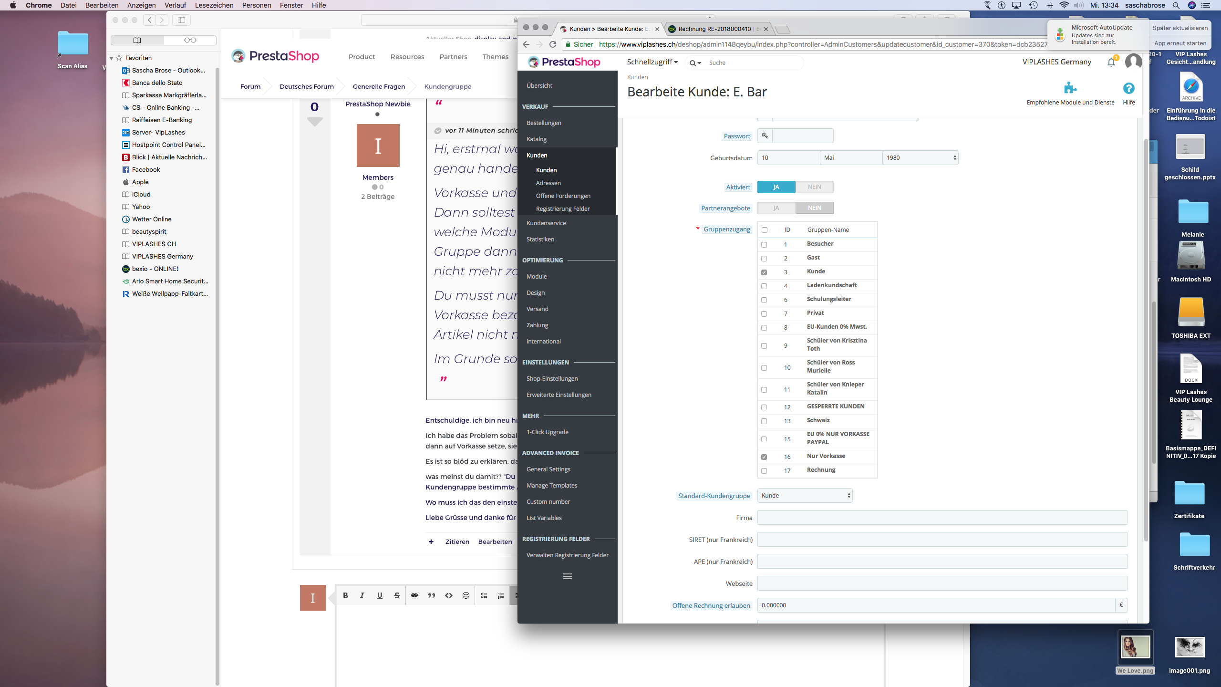Check the Besucher group checkbox

[764, 245]
